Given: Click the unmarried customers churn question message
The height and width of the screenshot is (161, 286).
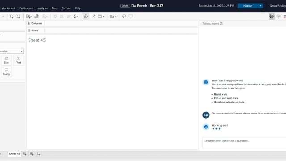Looking at the screenshot, I should tap(249, 114).
